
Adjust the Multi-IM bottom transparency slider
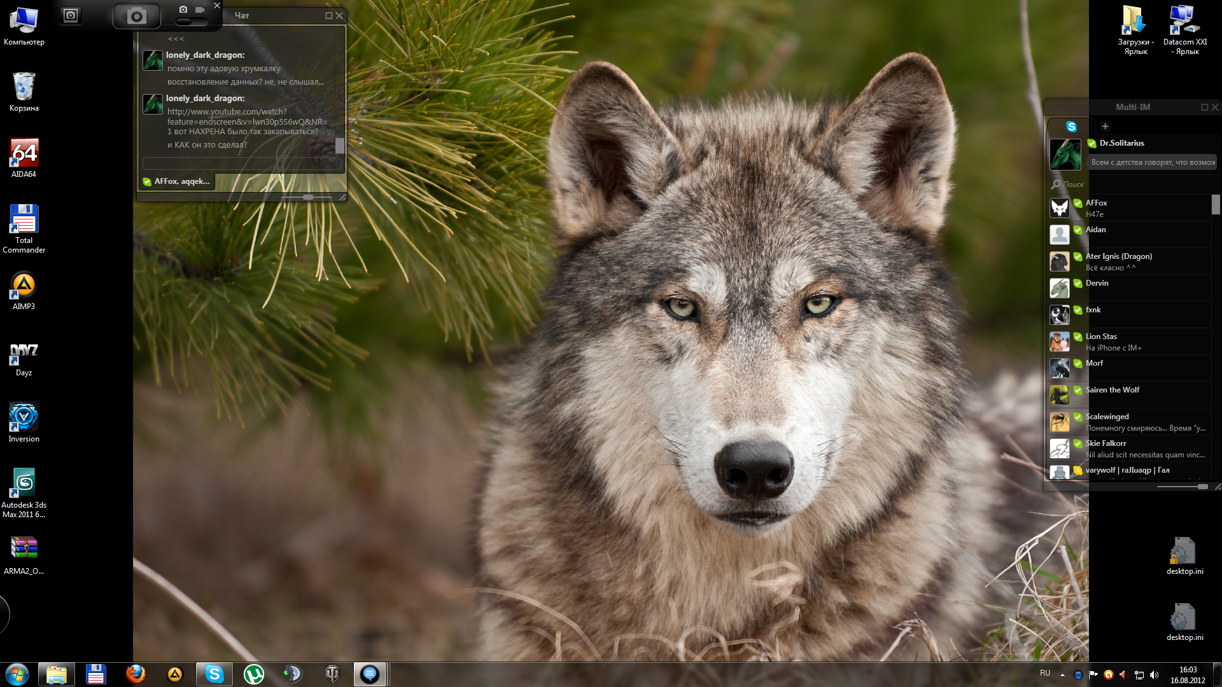[x=1202, y=487]
